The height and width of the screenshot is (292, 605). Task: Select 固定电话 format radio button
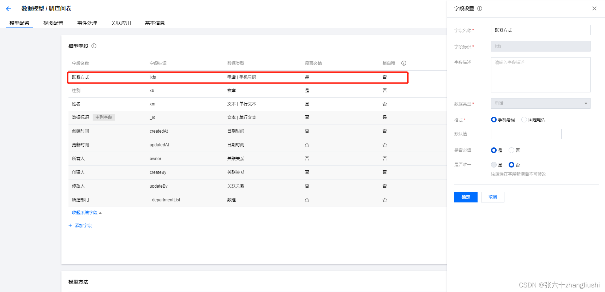(524, 120)
